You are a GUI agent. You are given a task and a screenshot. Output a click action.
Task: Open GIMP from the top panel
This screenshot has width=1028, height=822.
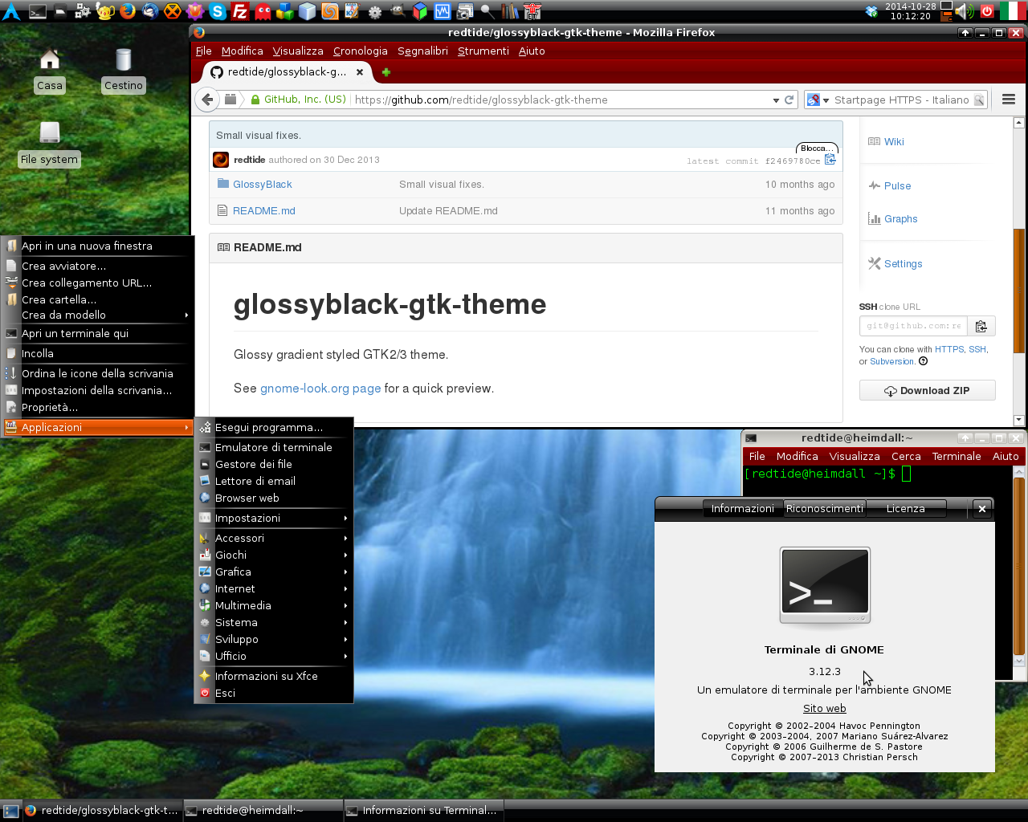click(x=398, y=11)
